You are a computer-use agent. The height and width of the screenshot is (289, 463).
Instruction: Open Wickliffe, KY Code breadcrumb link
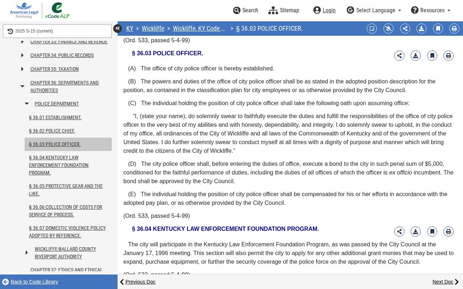click(199, 29)
